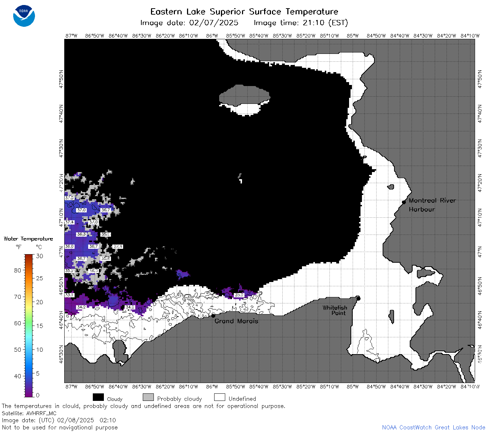Click the 80 value on the Fahrenheit scale
This screenshot has width=489, height=433.
click(x=17, y=270)
